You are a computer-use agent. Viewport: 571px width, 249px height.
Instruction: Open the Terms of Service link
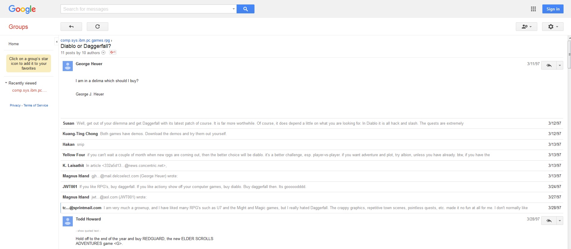pos(36,105)
